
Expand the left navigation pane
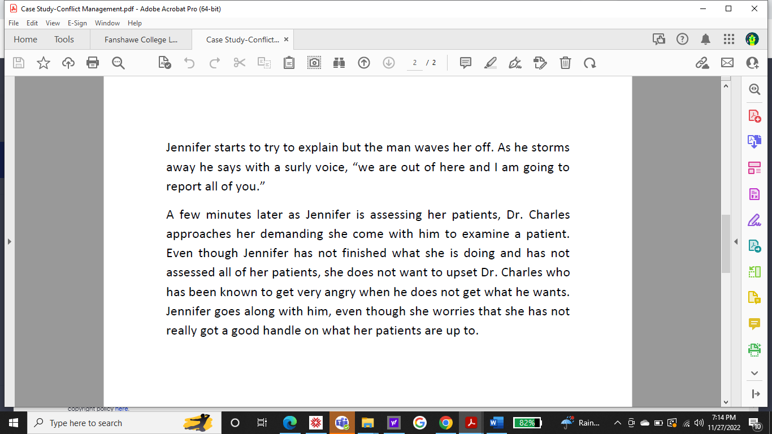click(9, 241)
